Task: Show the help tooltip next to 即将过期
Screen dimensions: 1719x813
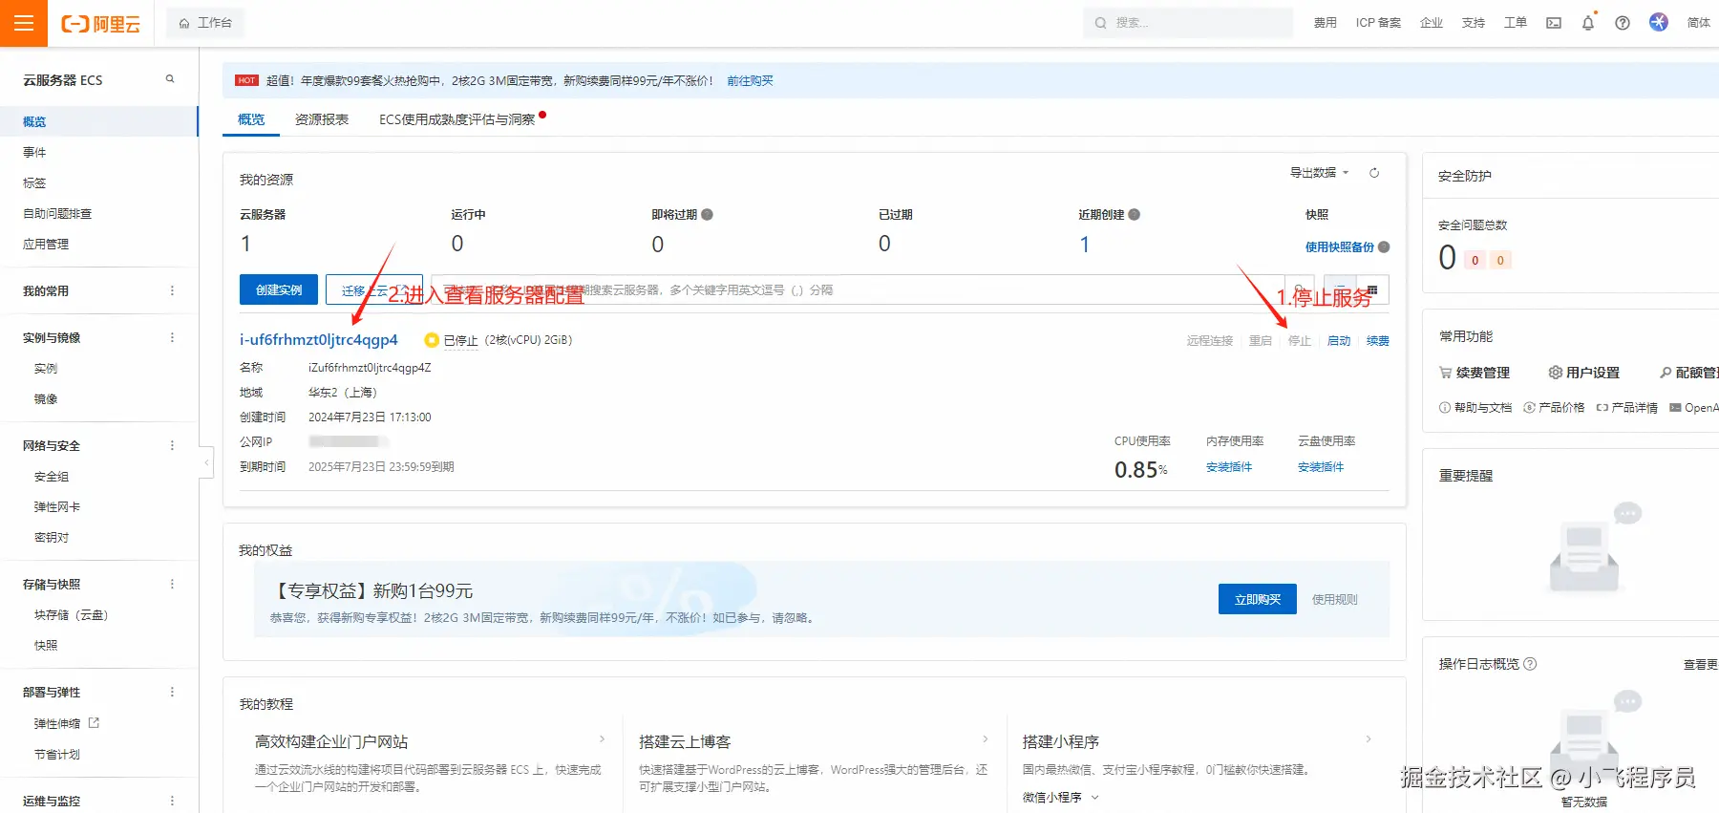Action: pyautogui.click(x=708, y=214)
